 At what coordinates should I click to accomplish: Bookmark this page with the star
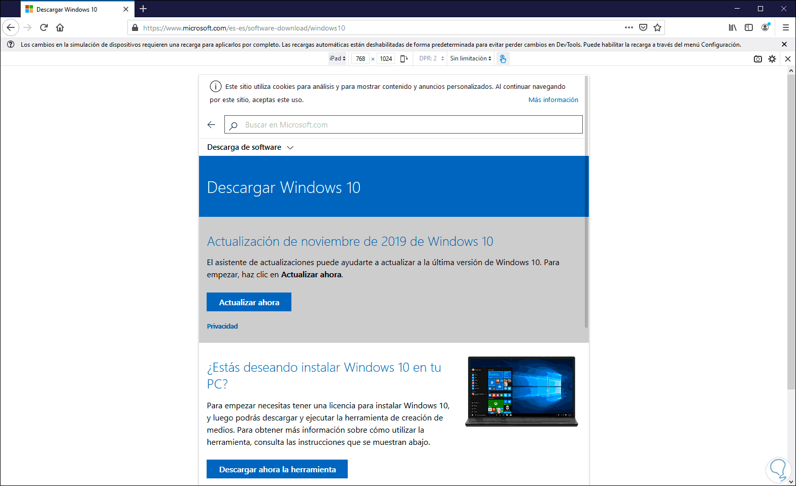[x=657, y=27]
